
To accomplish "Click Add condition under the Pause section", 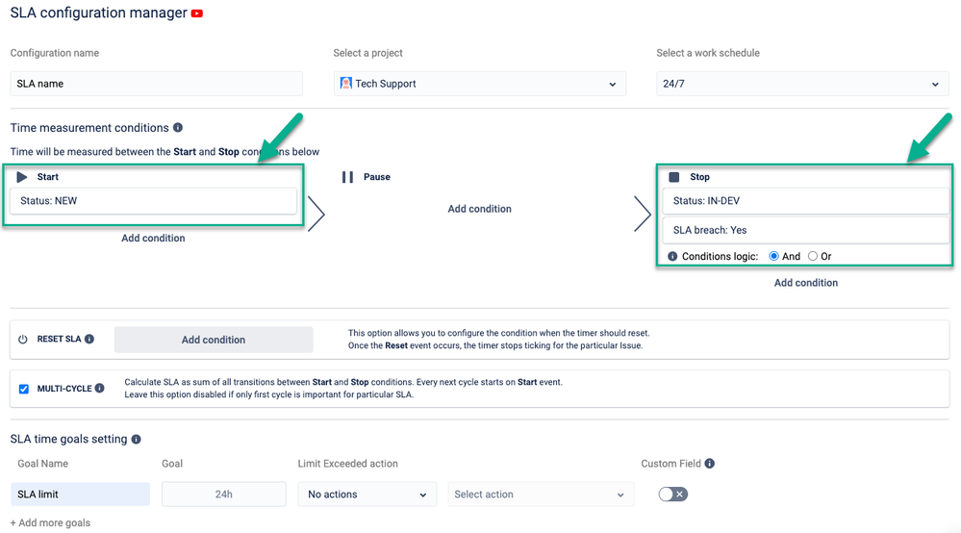I will [x=479, y=209].
